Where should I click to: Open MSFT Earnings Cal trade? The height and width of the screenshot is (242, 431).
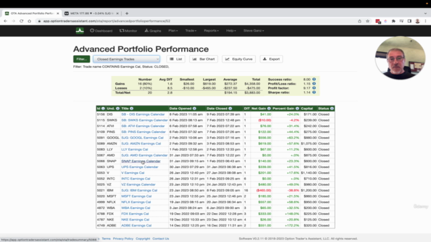(136, 196)
